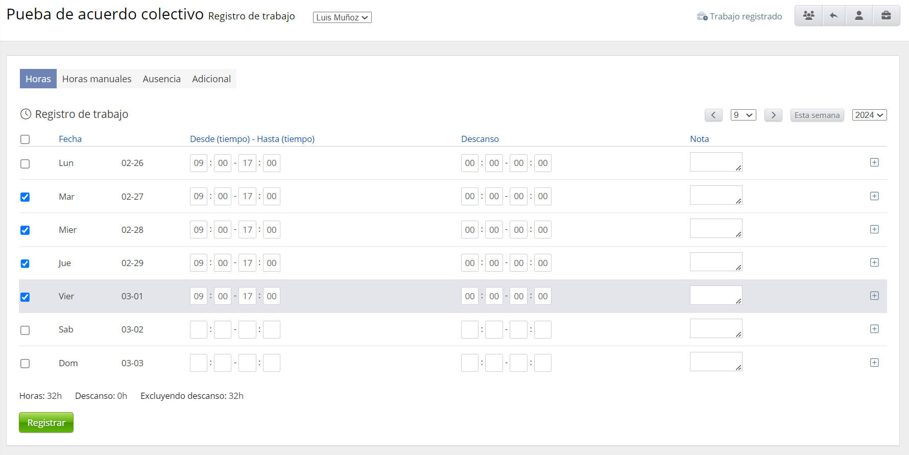
Task: Switch to the Horas manuales tab
Action: click(97, 79)
